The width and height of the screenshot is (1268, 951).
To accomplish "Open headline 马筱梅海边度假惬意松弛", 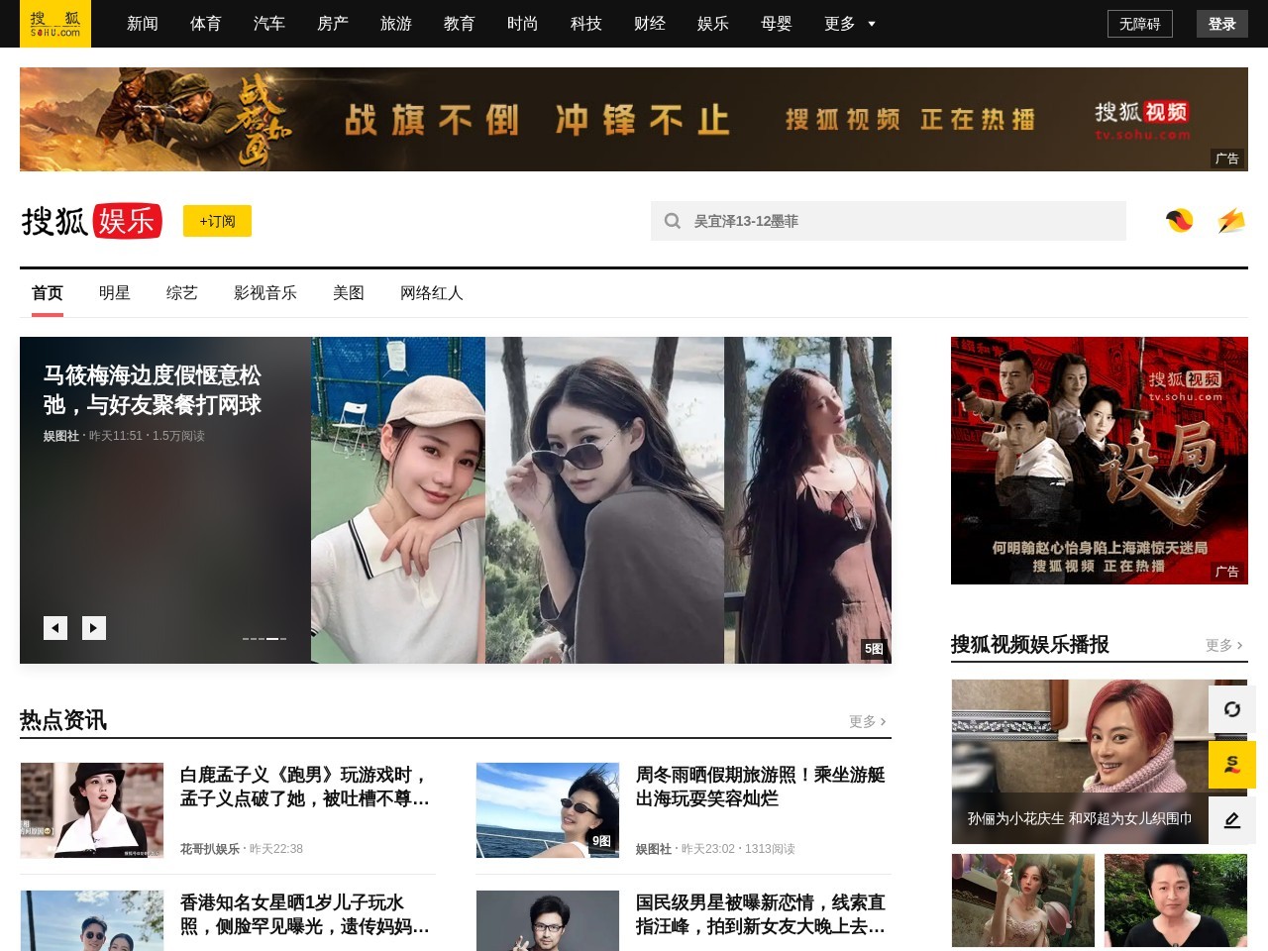I will point(153,390).
